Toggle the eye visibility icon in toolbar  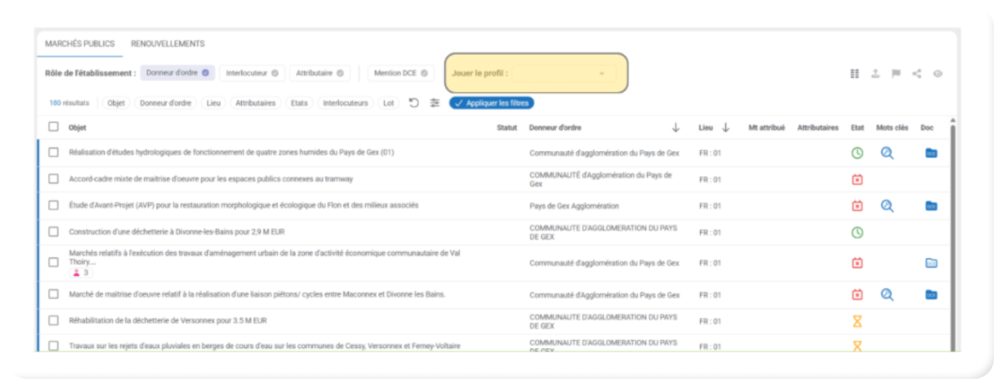(x=938, y=74)
